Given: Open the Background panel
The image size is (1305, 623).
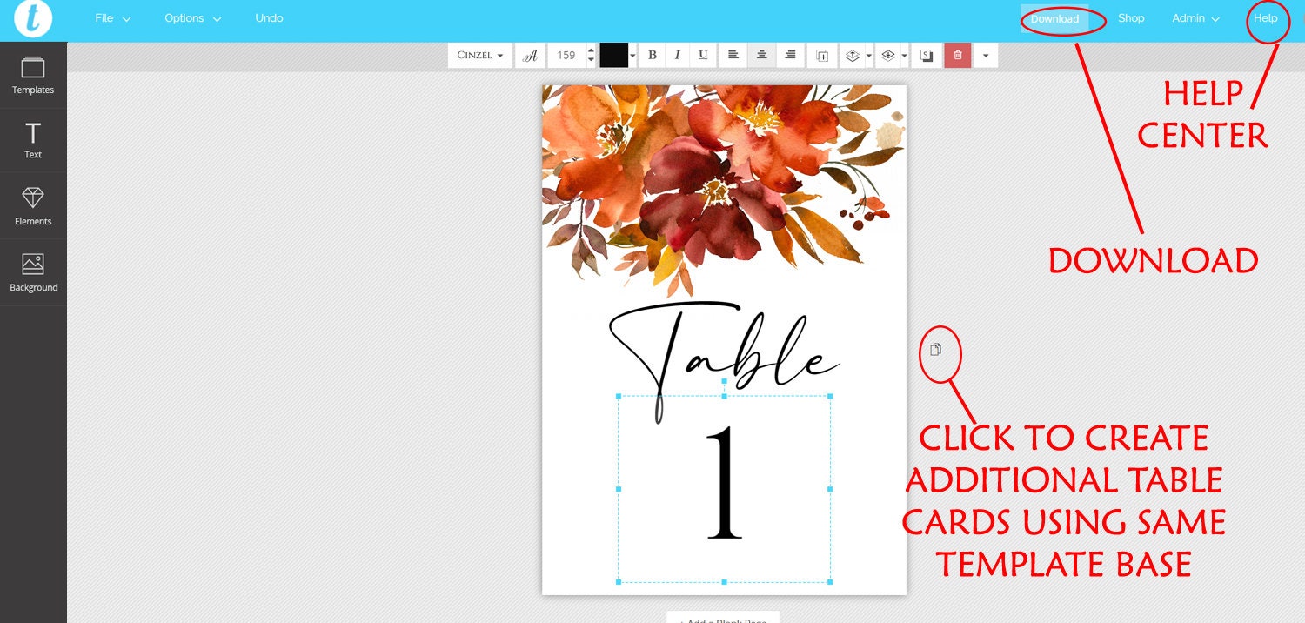Looking at the screenshot, I should pyautogui.click(x=33, y=271).
